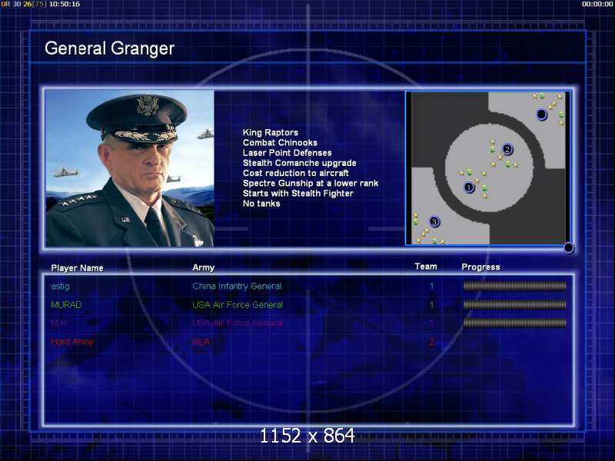Click Hard Army's team number 2
The width and height of the screenshot is (615, 461).
click(432, 341)
